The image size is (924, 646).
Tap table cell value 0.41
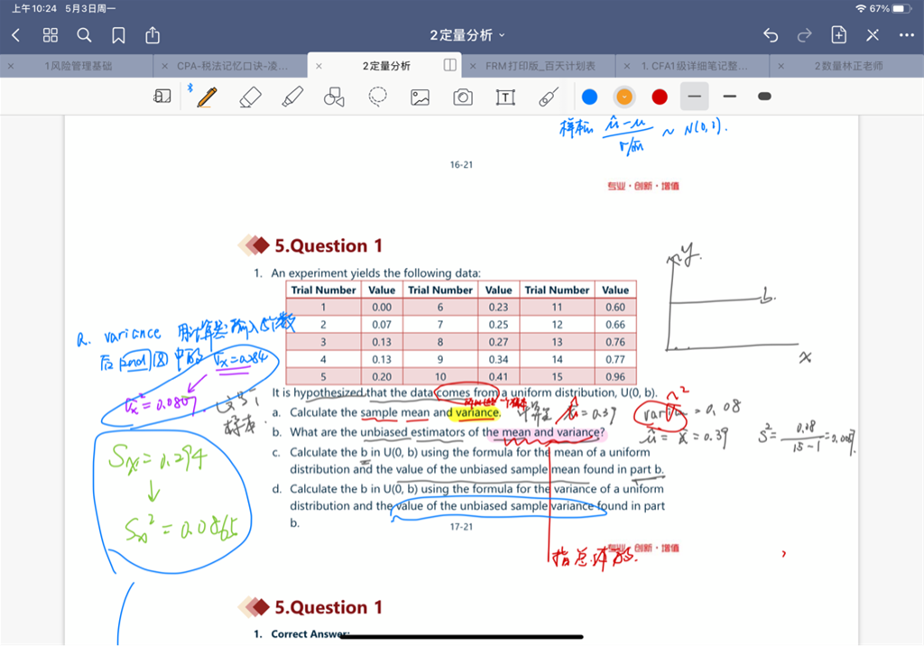pyautogui.click(x=498, y=376)
